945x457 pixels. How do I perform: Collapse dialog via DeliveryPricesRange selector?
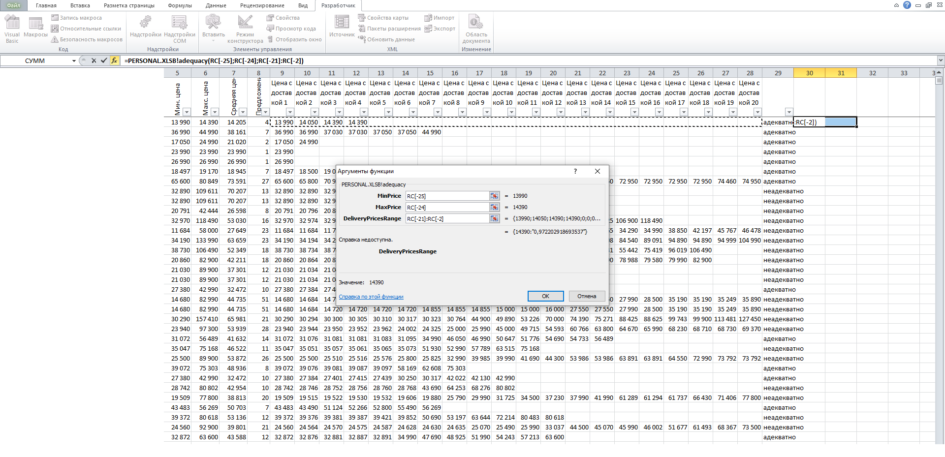tap(494, 218)
